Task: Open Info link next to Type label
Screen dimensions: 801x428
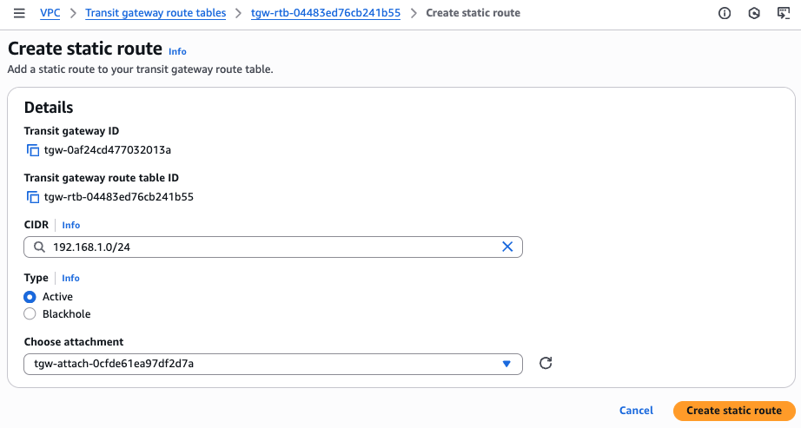Action: click(70, 279)
